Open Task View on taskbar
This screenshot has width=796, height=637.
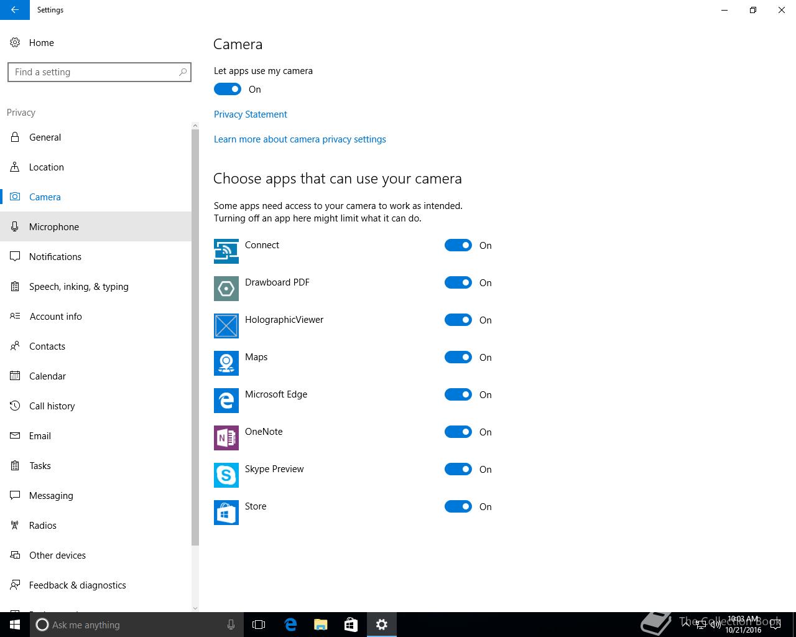coord(259,625)
